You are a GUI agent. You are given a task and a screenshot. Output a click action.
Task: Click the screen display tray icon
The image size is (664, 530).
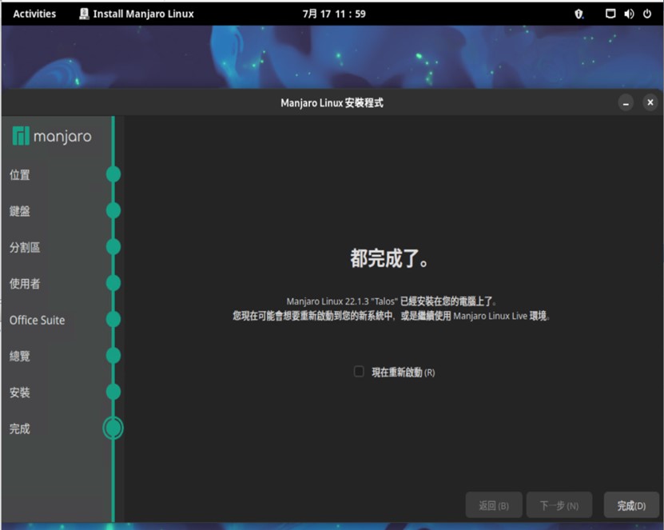[610, 14]
